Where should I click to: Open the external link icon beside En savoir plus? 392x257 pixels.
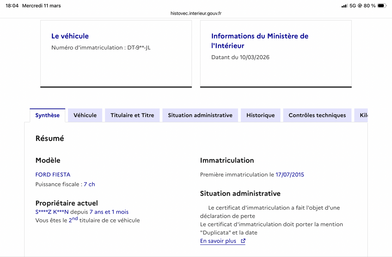pos(243,241)
